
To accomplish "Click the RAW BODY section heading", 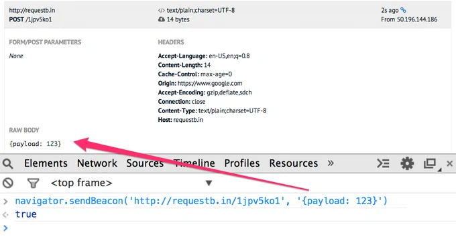I will pos(24,130).
